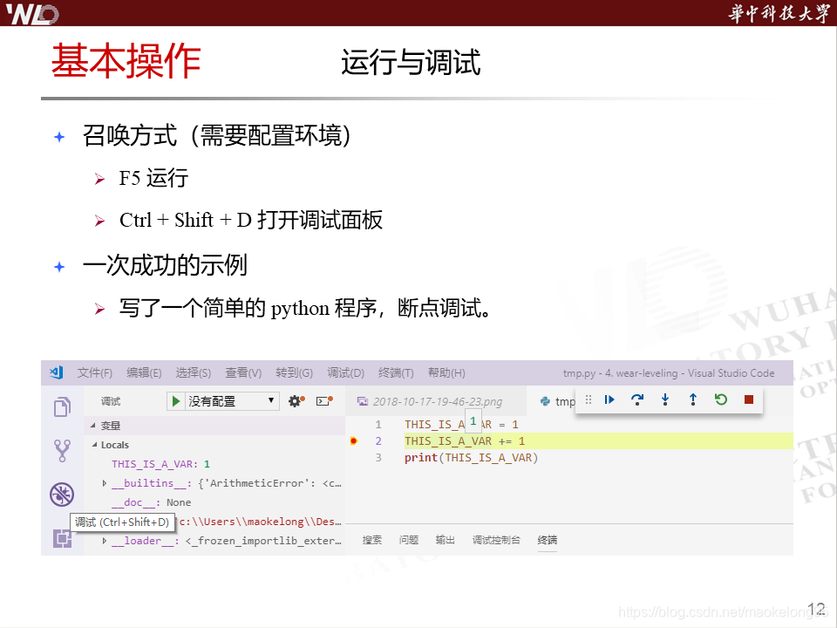Image resolution: width=837 pixels, height=628 pixels.
Task: Open the Extensions icon in activity bar
Action: [x=62, y=538]
